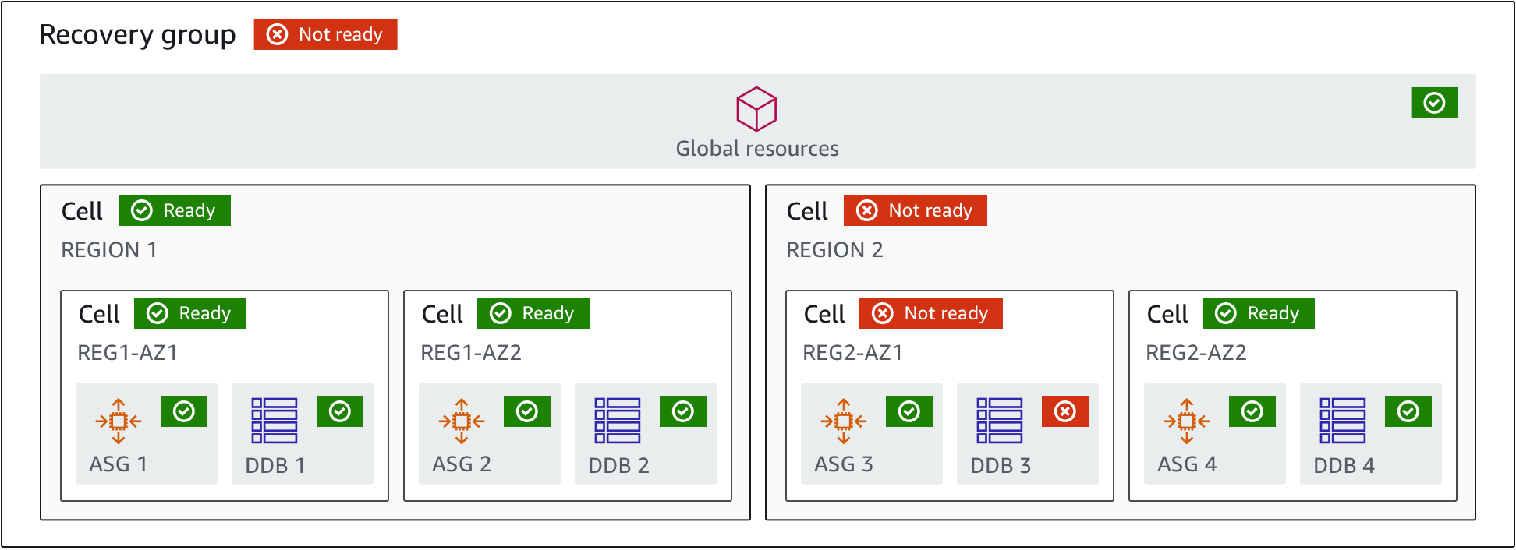Select the ASG 2 auto scaling icon
This screenshot has height=550, width=1516.
(x=462, y=421)
